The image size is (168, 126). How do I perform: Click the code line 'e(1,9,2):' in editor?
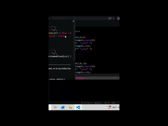80,37
